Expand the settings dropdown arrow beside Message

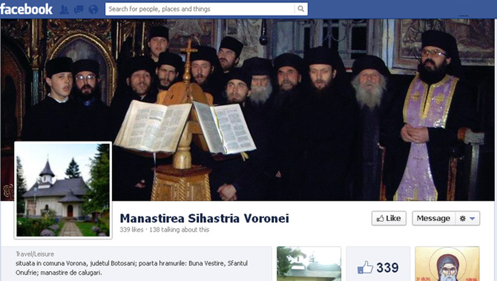(473, 219)
